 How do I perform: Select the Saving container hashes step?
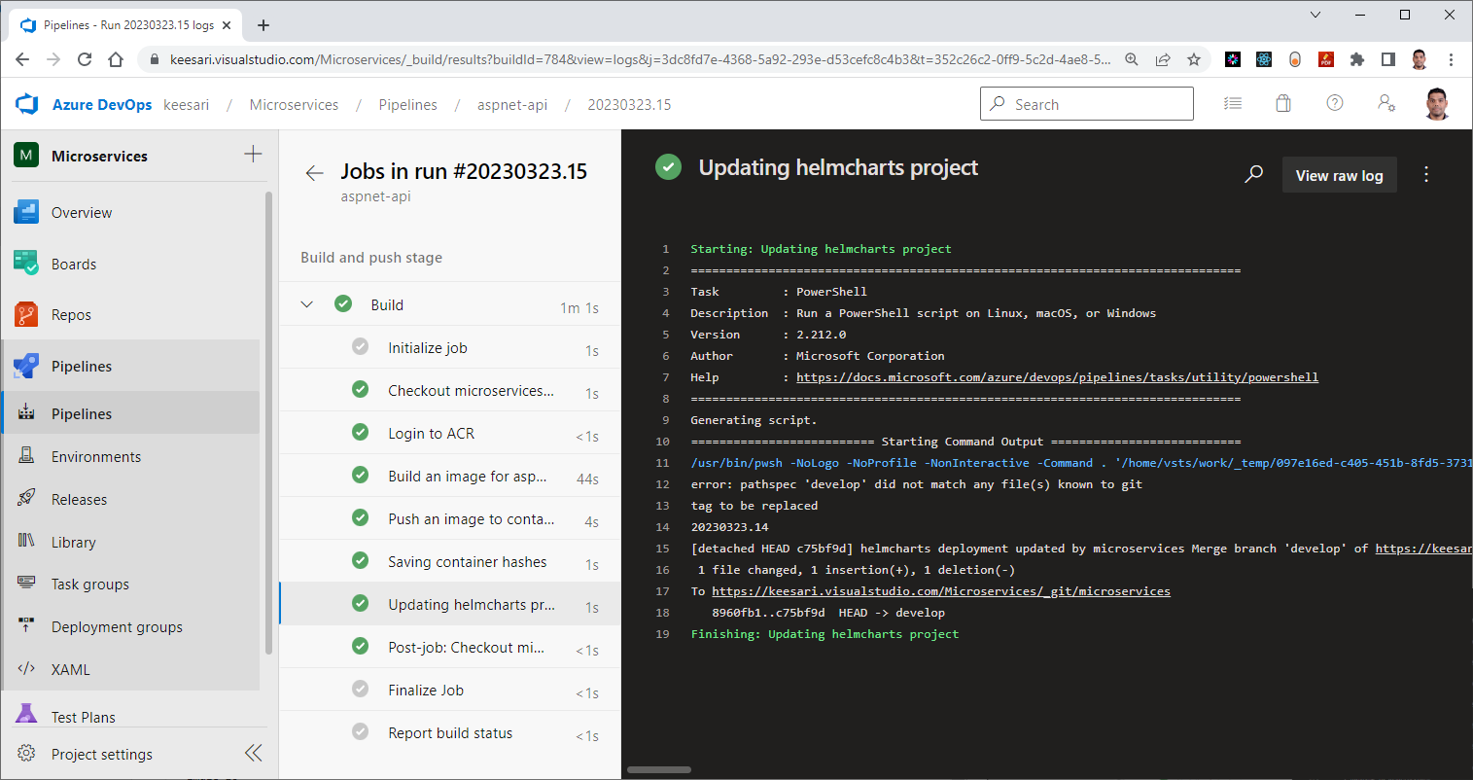[450, 561]
